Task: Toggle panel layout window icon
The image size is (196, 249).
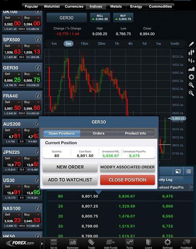Action: pos(178,171)
